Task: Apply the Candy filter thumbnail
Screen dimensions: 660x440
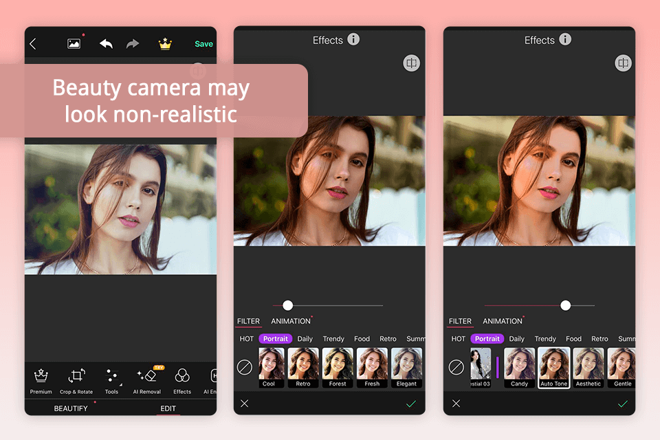Action: (x=520, y=368)
